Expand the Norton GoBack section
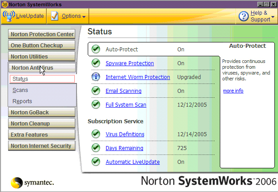Screen dimensions: 278x192 pyautogui.click(x=42, y=112)
